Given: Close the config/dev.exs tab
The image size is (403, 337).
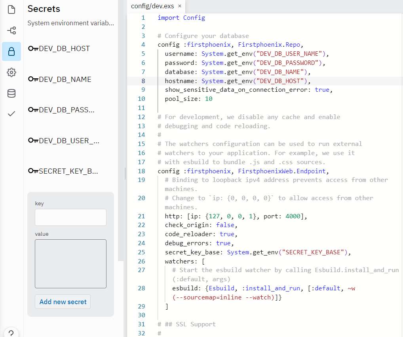Looking at the screenshot, I should tap(180, 6).
